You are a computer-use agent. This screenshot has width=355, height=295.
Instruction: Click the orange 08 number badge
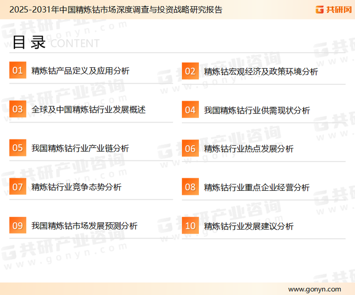[190, 187]
